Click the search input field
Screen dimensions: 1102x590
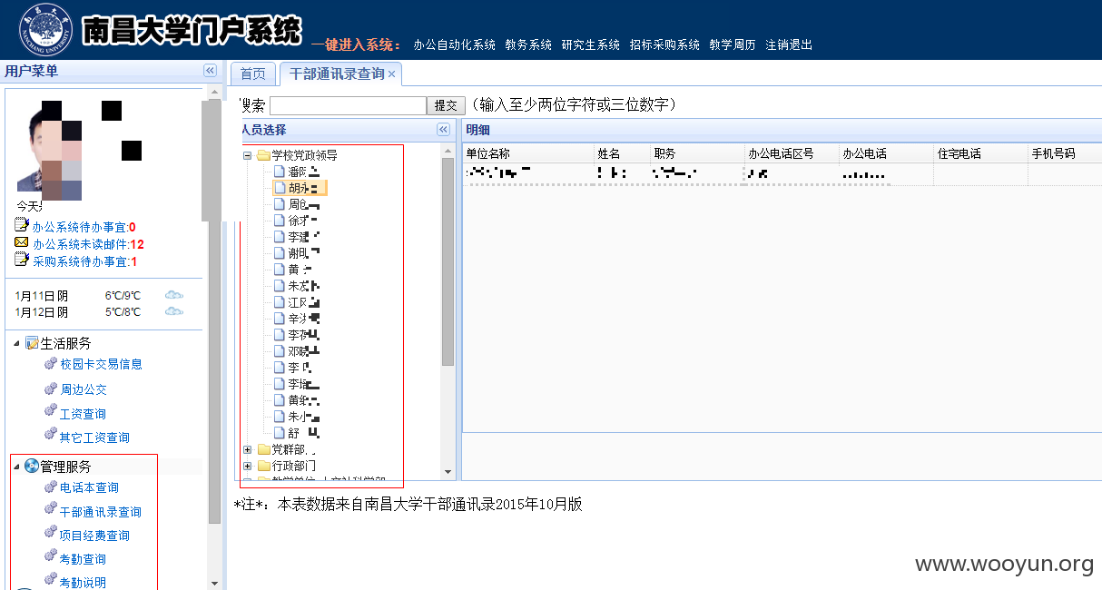click(348, 106)
